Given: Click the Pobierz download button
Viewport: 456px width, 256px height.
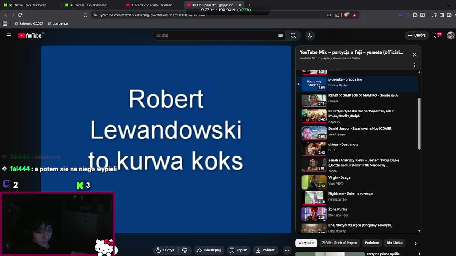Looking at the screenshot, I should tap(265, 250).
